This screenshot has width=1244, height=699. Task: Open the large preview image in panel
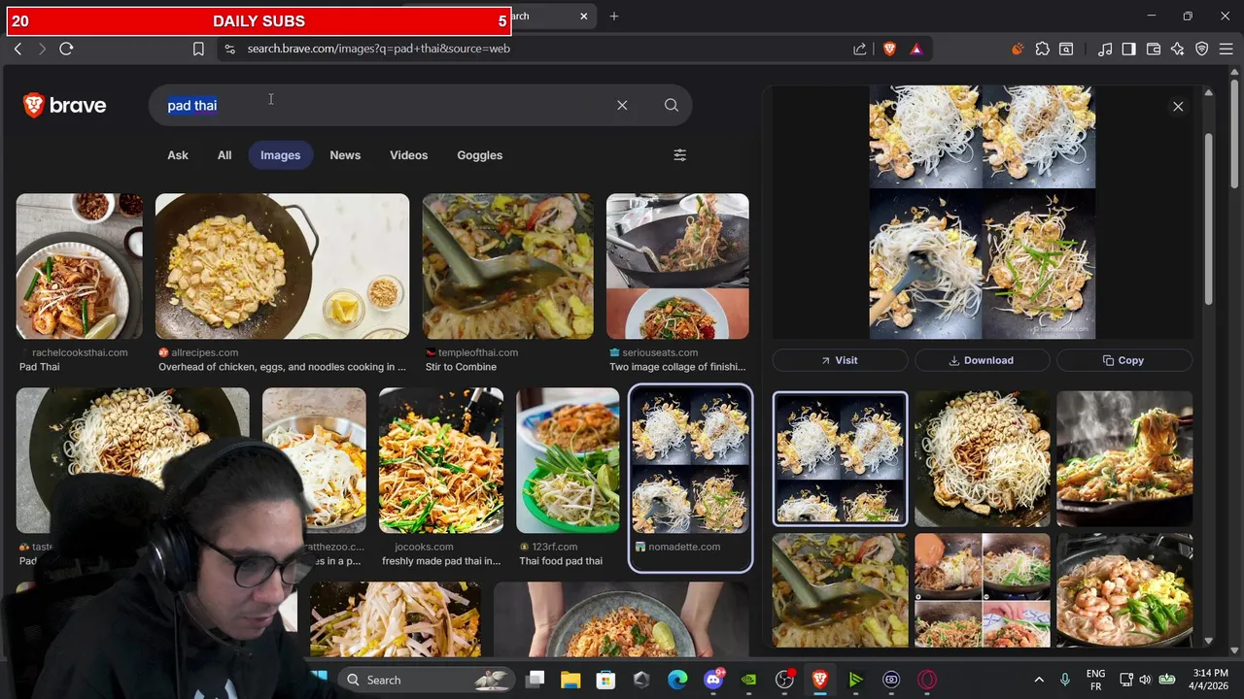point(982,213)
